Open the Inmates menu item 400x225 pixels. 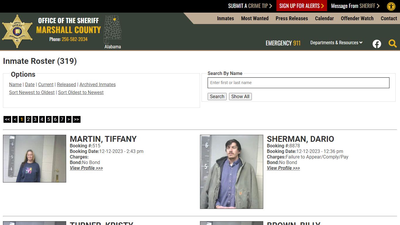tap(225, 18)
